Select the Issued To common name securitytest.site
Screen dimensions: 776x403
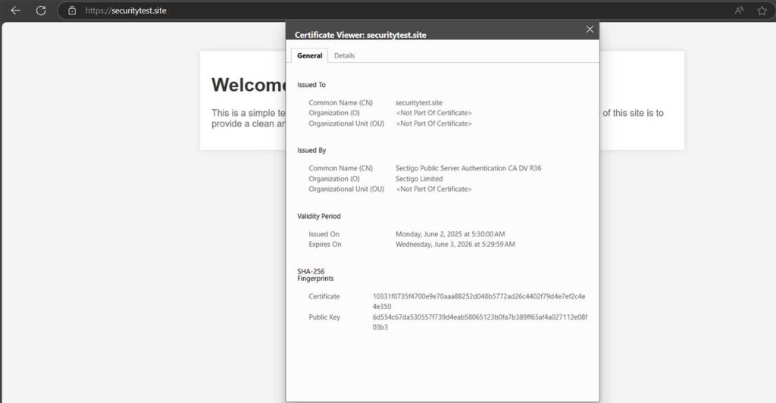click(x=418, y=103)
